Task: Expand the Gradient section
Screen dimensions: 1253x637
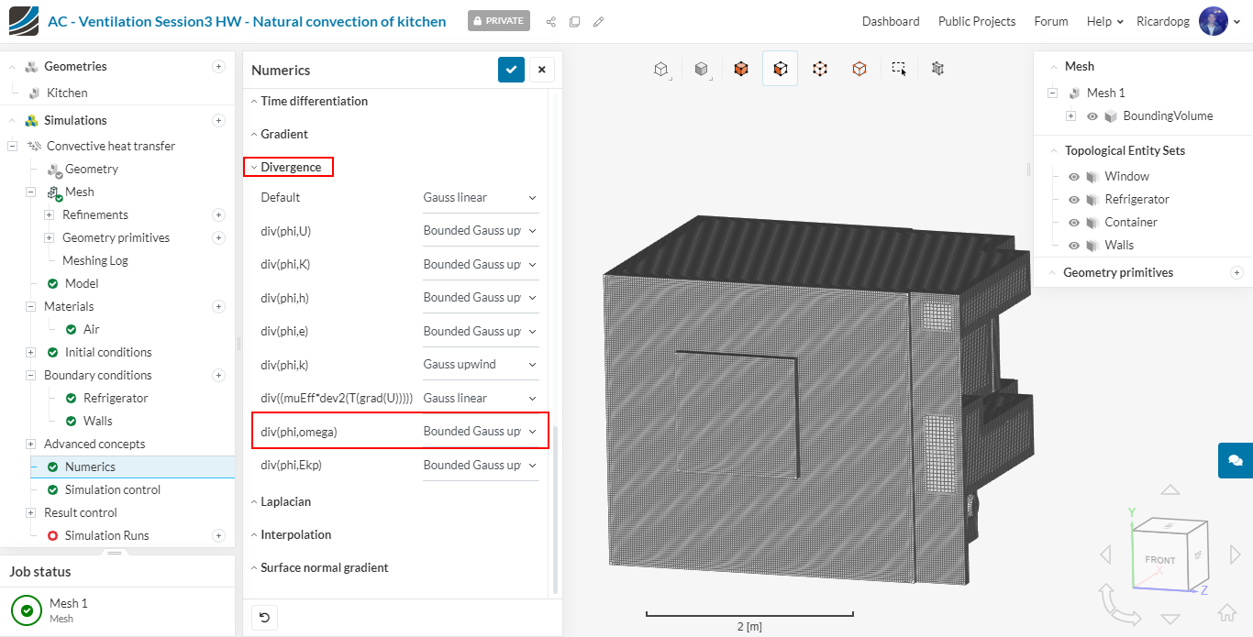Action: [279, 134]
